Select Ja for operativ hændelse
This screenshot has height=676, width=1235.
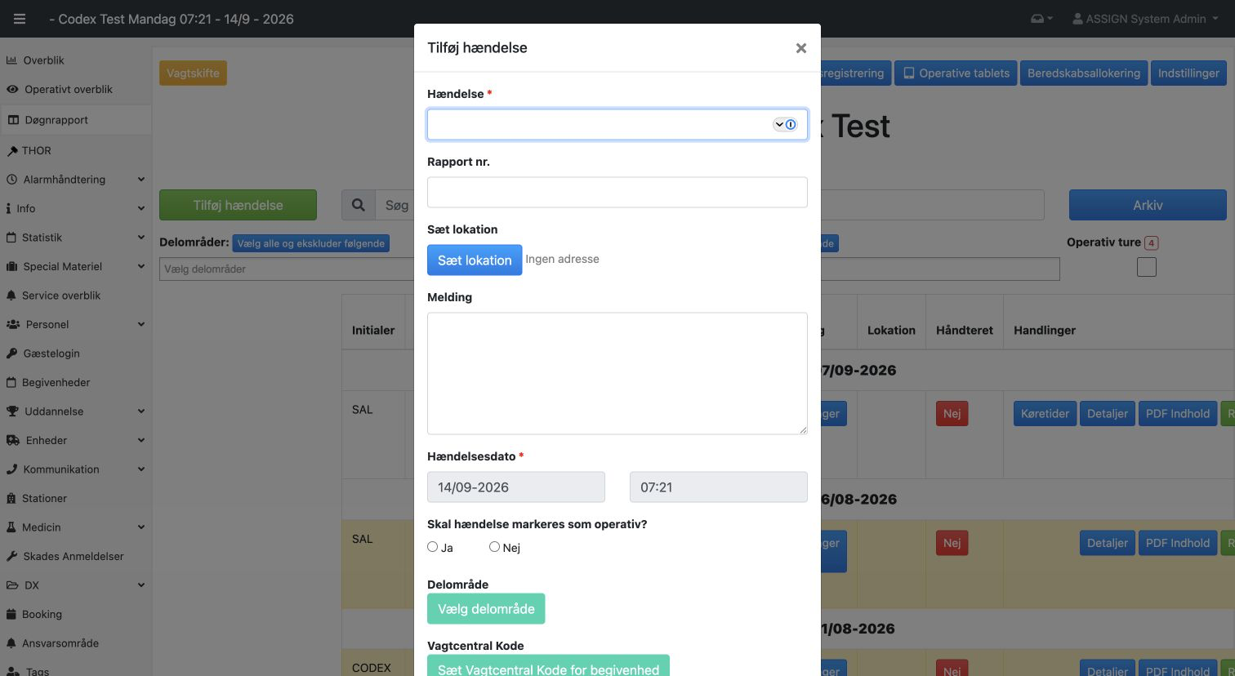pyautogui.click(x=433, y=547)
